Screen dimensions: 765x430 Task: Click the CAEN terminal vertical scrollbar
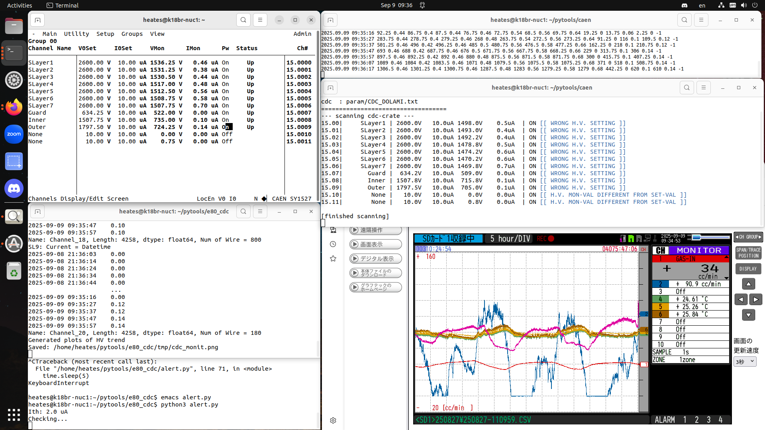318,115
